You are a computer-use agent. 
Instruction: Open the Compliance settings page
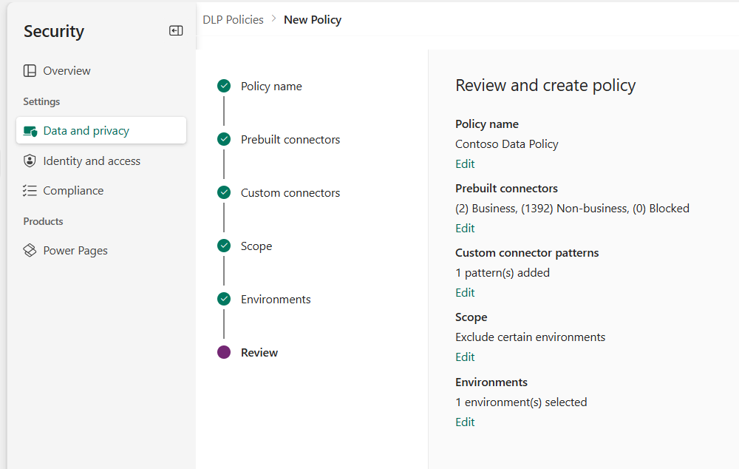74,190
